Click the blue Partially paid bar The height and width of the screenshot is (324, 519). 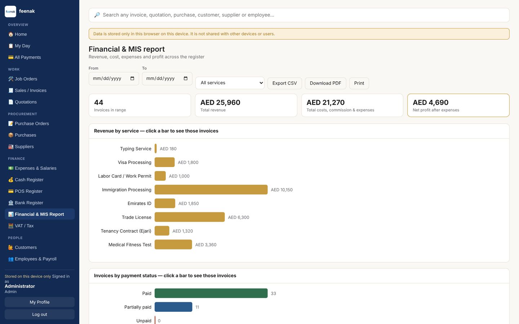tap(173, 307)
